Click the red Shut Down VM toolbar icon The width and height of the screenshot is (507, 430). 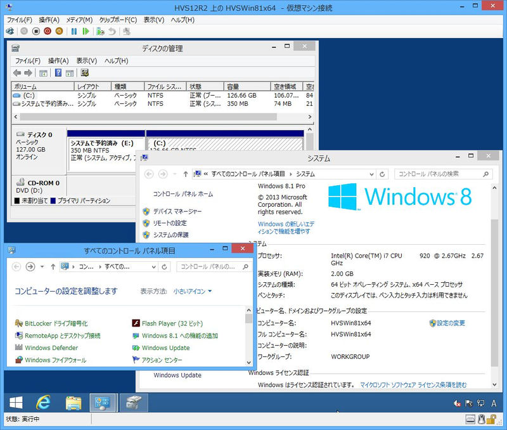coord(48,31)
